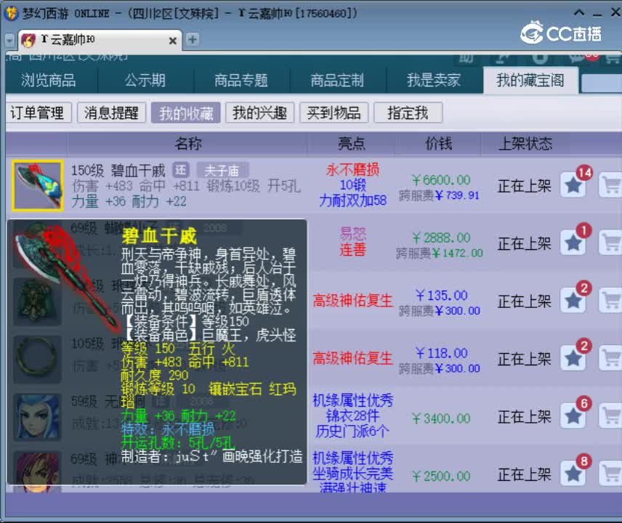Open the 公示期 tab

tap(145, 81)
